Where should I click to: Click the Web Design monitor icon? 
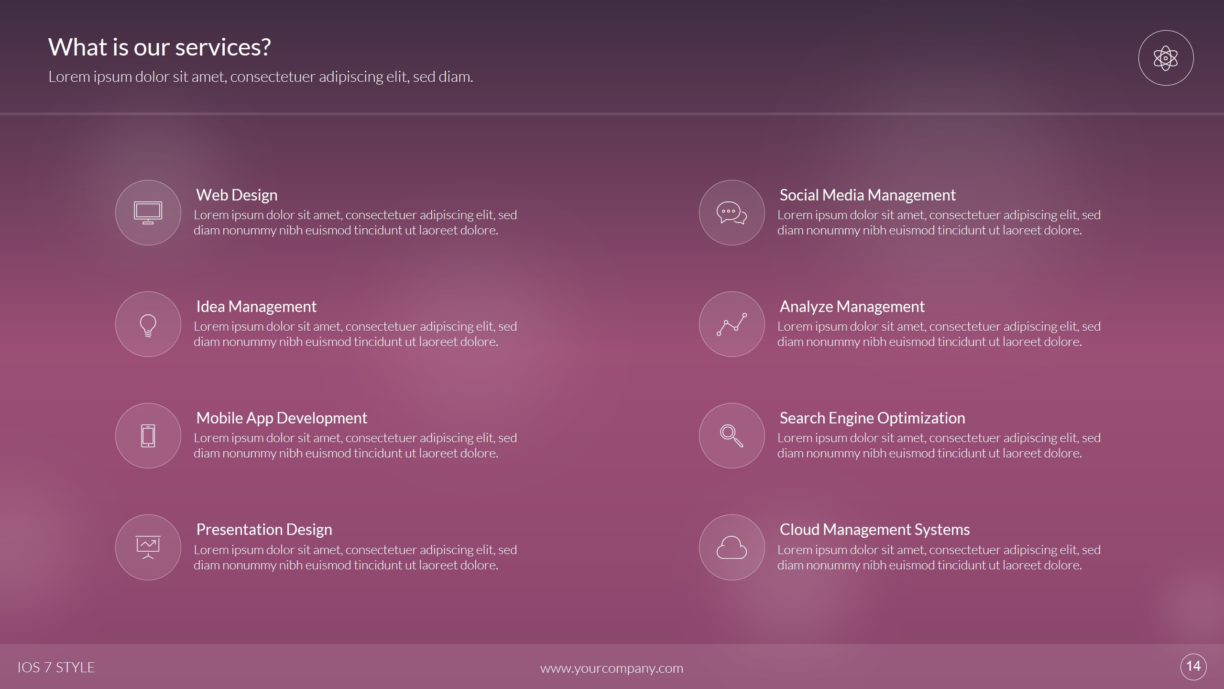[148, 213]
